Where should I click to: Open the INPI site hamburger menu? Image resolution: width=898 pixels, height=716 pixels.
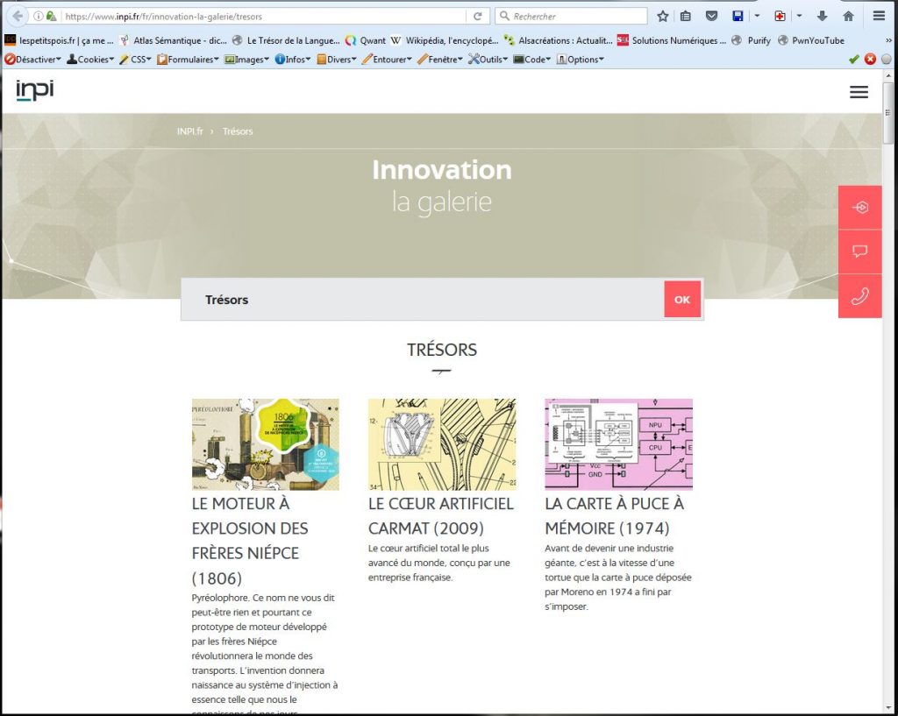(x=859, y=92)
